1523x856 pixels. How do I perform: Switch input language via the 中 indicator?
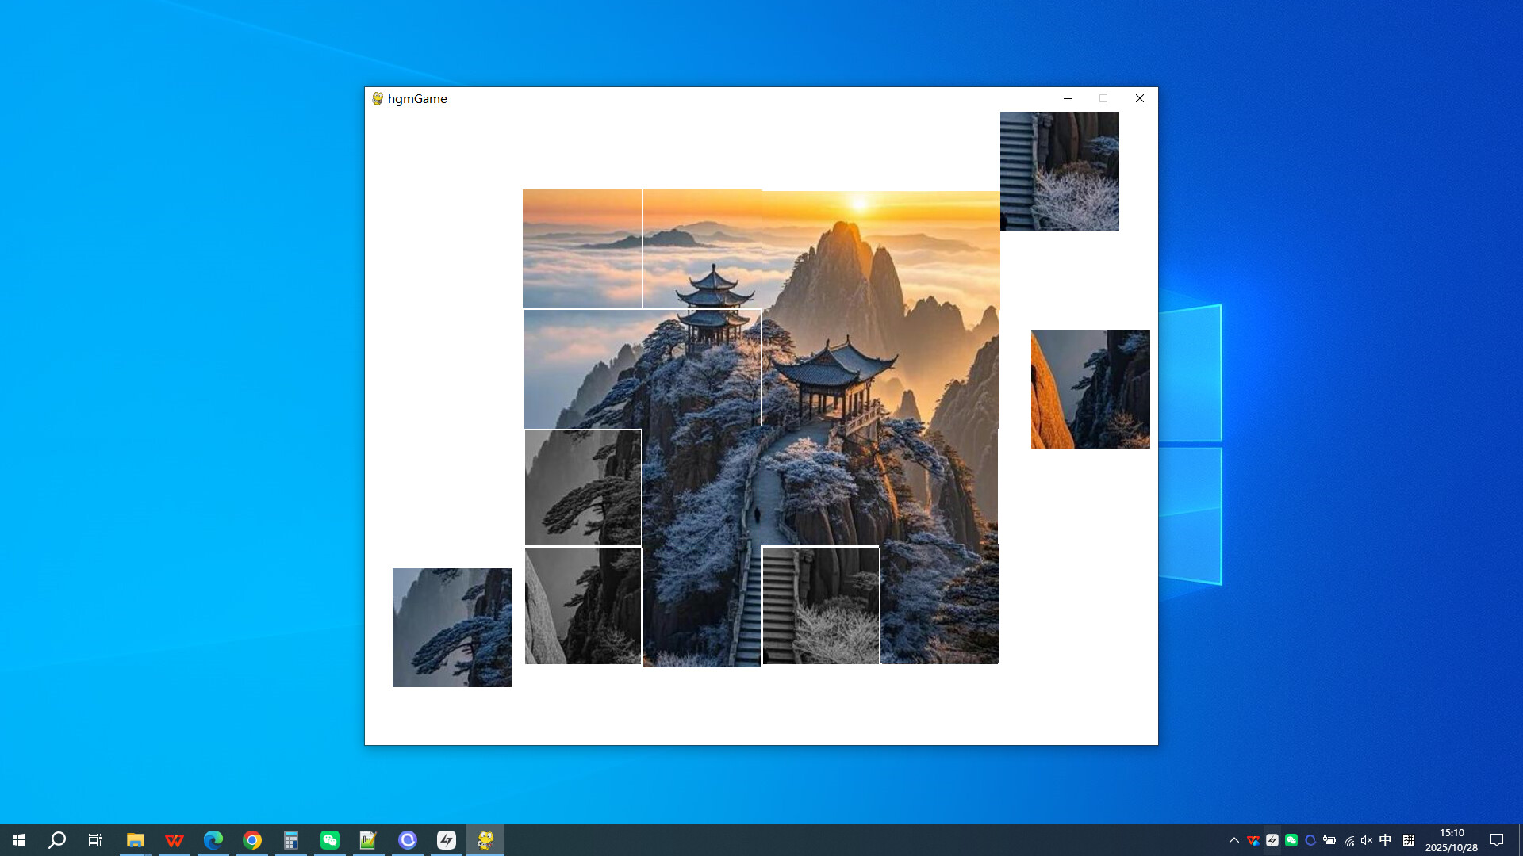click(1385, 839)
